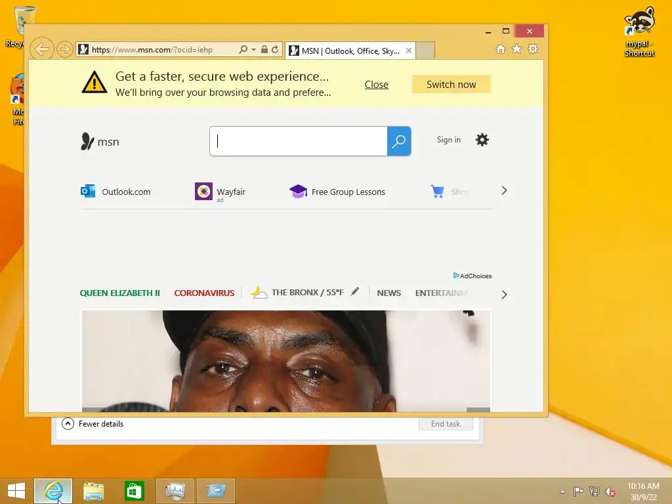The height and width of the screenshot is (504, 672).
Task: Show hidden tray icons arrow
Action: (562, 492)
